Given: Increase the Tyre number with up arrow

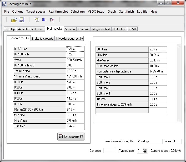Looking at the screenshot, I should [x=145, y=150].
